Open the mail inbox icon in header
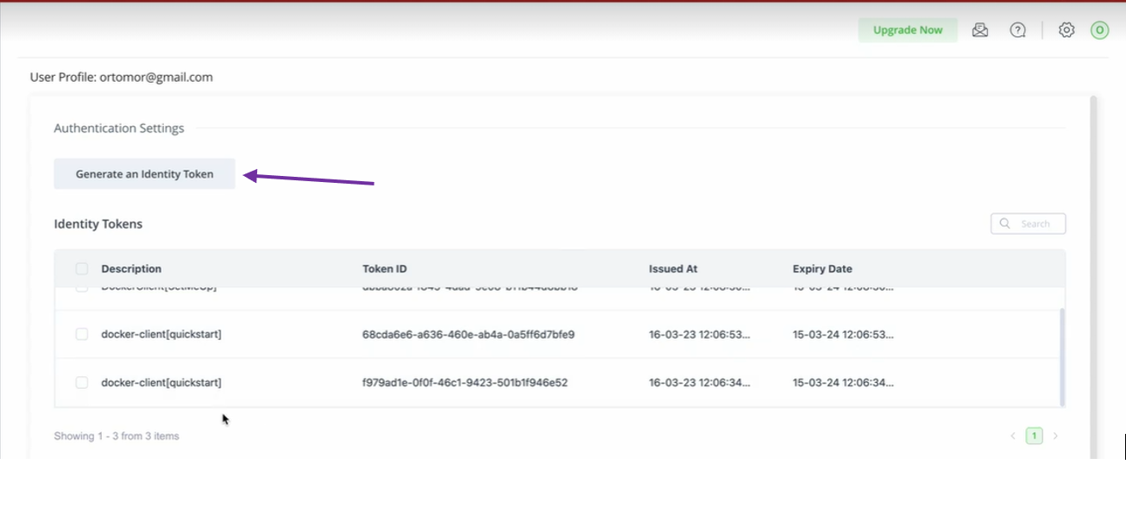This screenshot has width=1126, height=521. tap(980, 30)
